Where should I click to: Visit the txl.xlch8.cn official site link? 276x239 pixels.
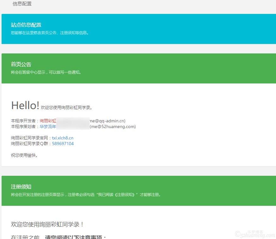(63, 138)
